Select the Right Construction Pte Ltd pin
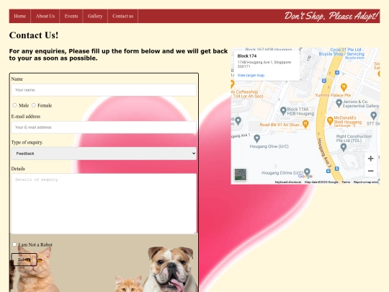 (x=344, y=147)
